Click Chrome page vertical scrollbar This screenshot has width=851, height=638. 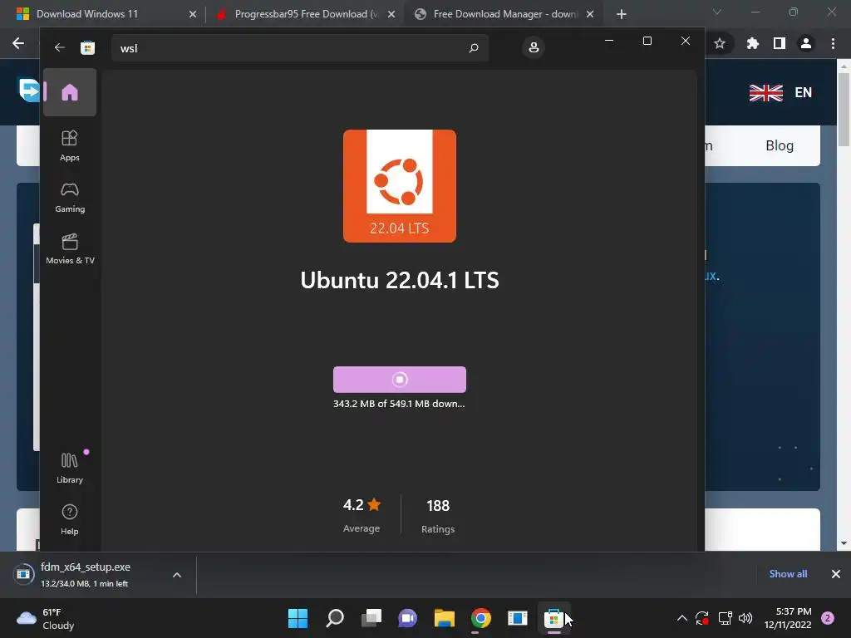pos(844,109)
